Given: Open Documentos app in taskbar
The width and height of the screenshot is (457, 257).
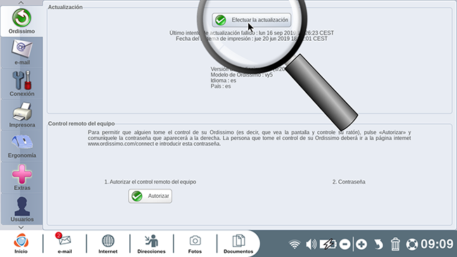Looking at the screenshot, I should coord(238,244).
